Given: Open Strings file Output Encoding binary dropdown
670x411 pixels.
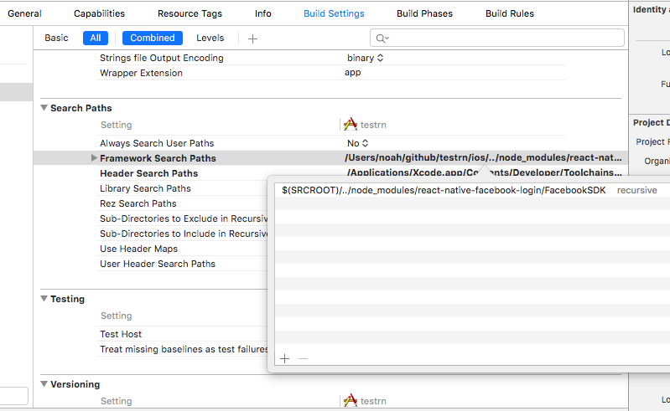Looking at the screenshot, I should coord(366,58).
